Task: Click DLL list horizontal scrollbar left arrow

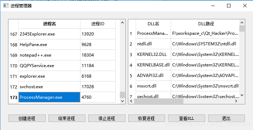Action: [131, 101]
